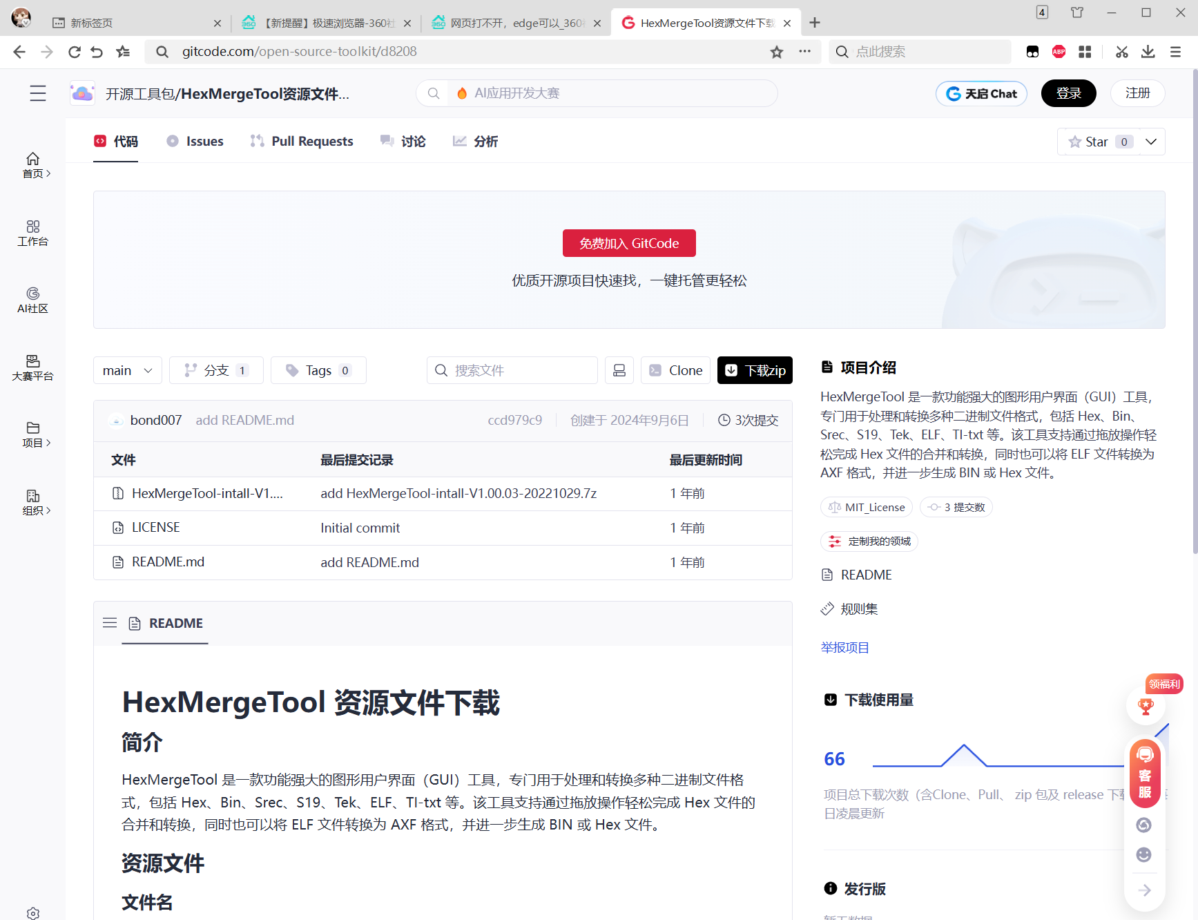Click the 客服 customer service floating icon
Screen dimensions: 1198x920
1144,773
